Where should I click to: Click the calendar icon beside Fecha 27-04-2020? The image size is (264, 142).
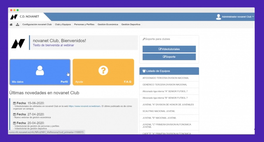(x=14, y=114)
